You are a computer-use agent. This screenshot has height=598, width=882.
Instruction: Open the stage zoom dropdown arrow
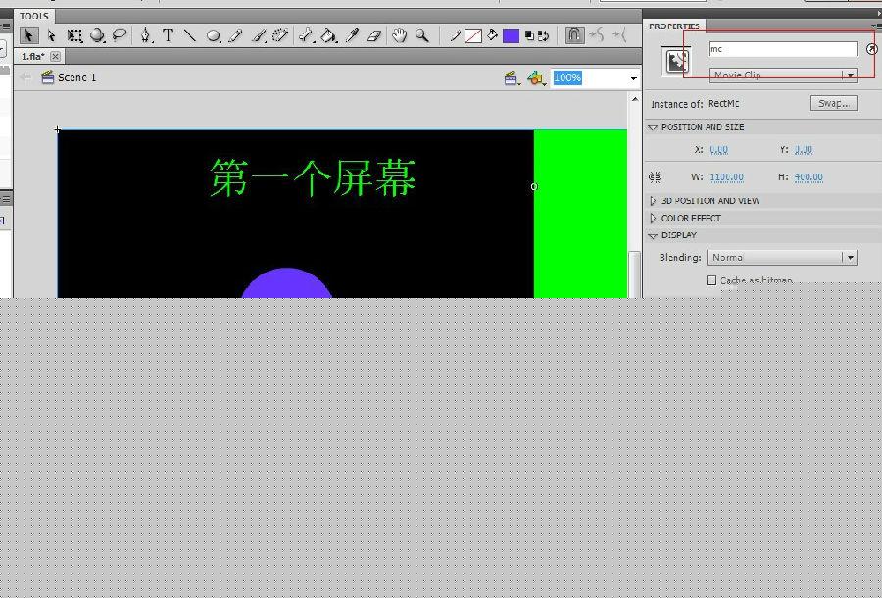coord(634,78)
